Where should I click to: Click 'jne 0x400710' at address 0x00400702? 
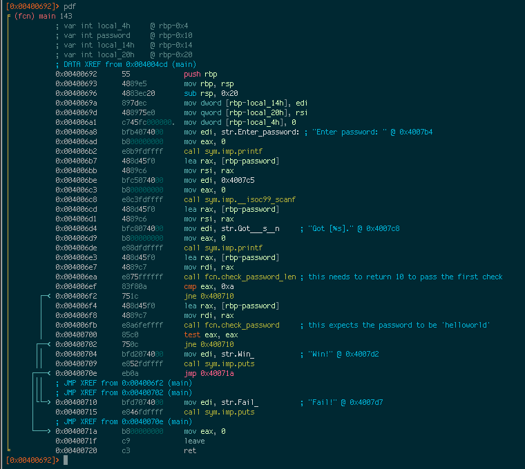coord(209,345)
